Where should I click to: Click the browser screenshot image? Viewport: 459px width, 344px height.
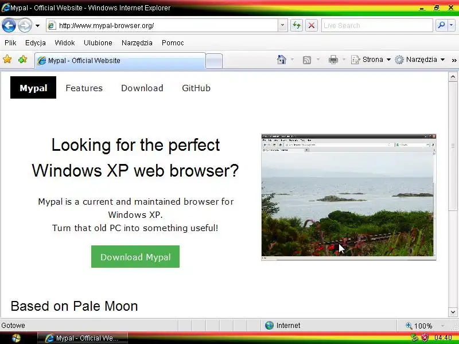349,197
